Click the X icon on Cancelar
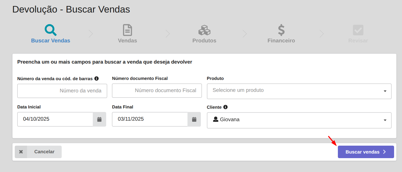 coord(21,152)
